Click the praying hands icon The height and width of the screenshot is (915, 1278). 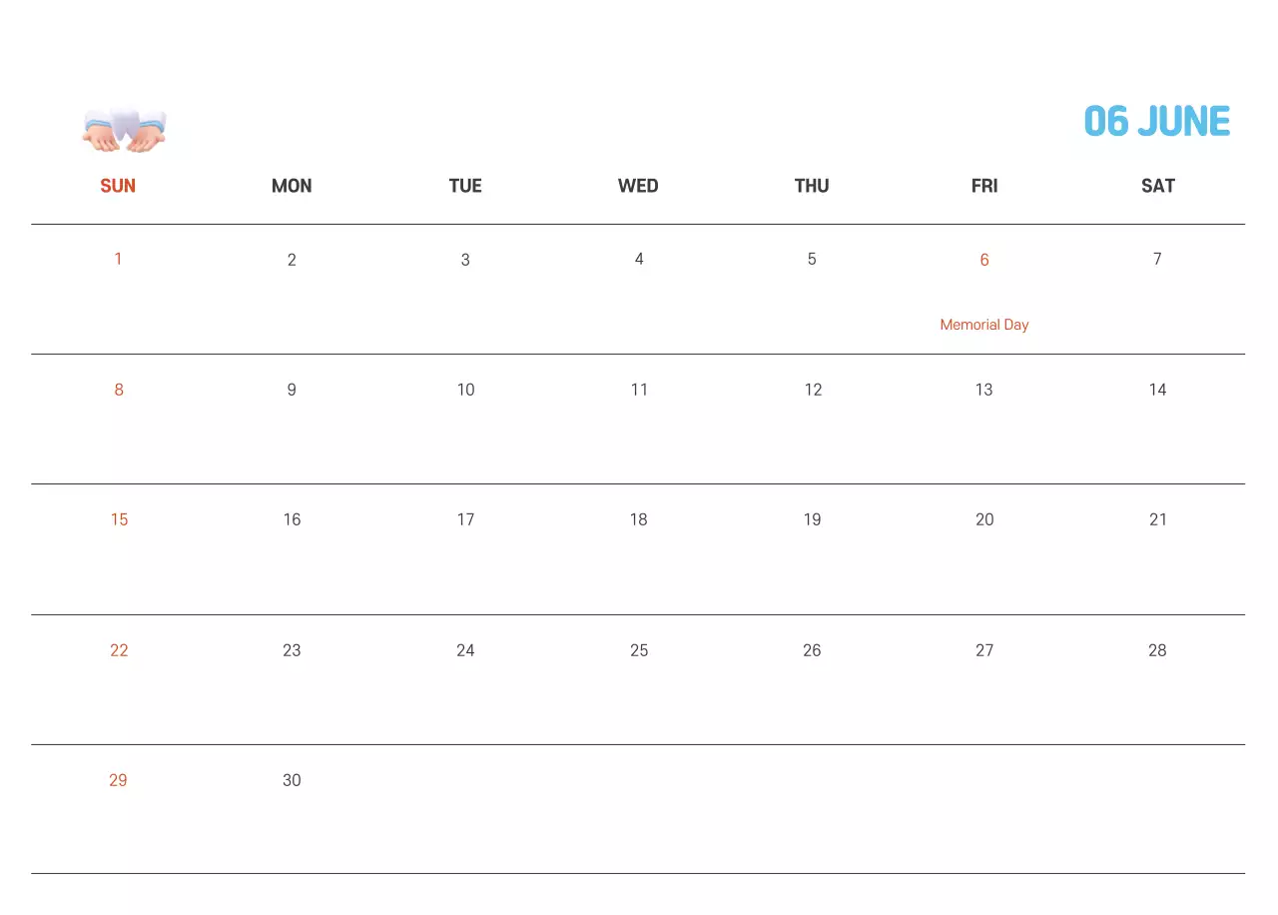124,130
